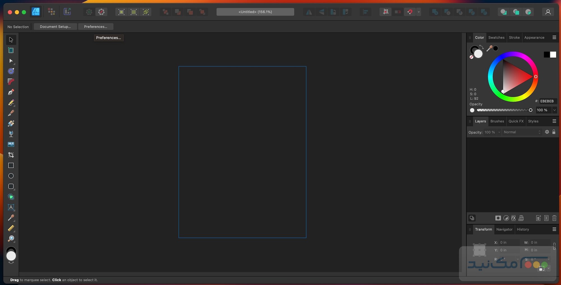Toggle aspect ratio linking in the Transform panel
This screenshot has height=285, width=561.
pos(554,246)
